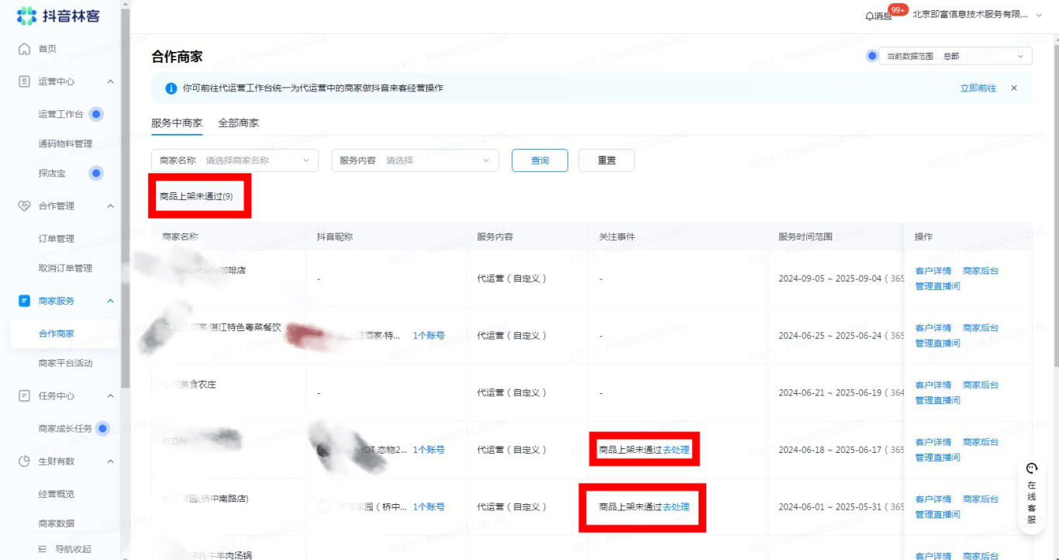Click the 重置 reset button
The image size is (1059, 560).
click(x=606, y=161)
